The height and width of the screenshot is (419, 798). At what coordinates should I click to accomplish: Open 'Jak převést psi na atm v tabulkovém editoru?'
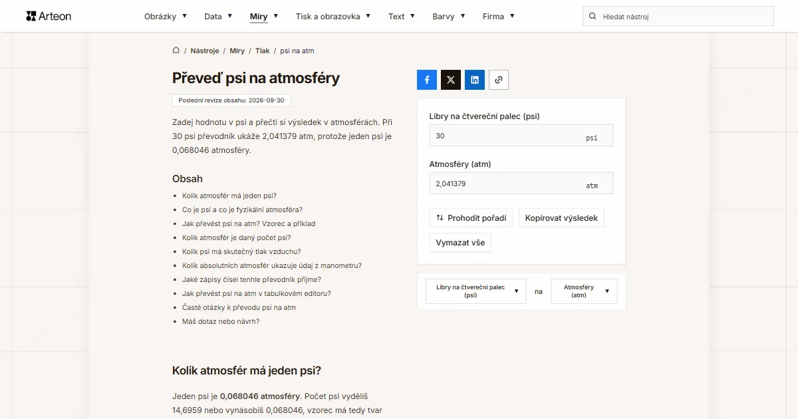(x=257, y=293)
